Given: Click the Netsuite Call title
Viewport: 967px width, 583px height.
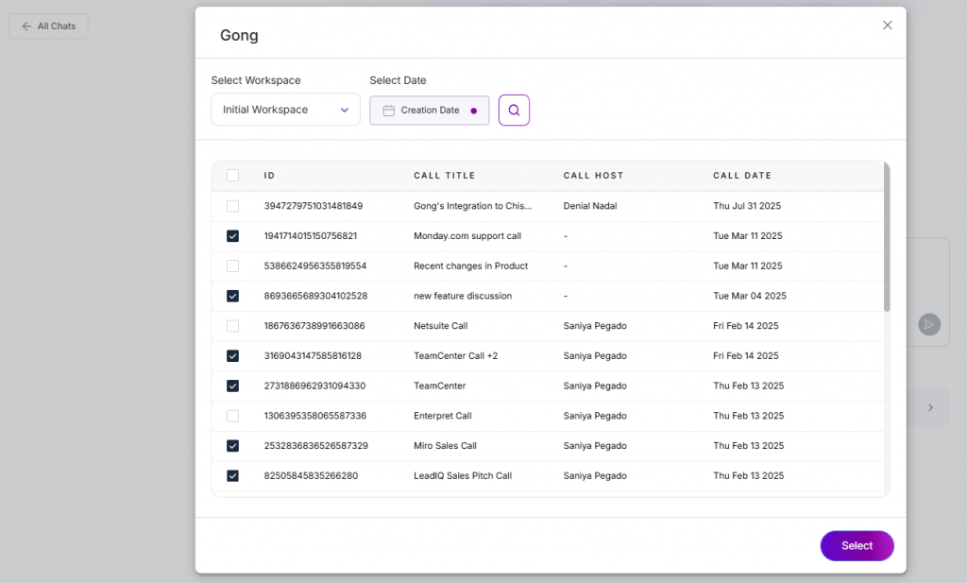Looking at the screenshot, I should tap(440, 326).
